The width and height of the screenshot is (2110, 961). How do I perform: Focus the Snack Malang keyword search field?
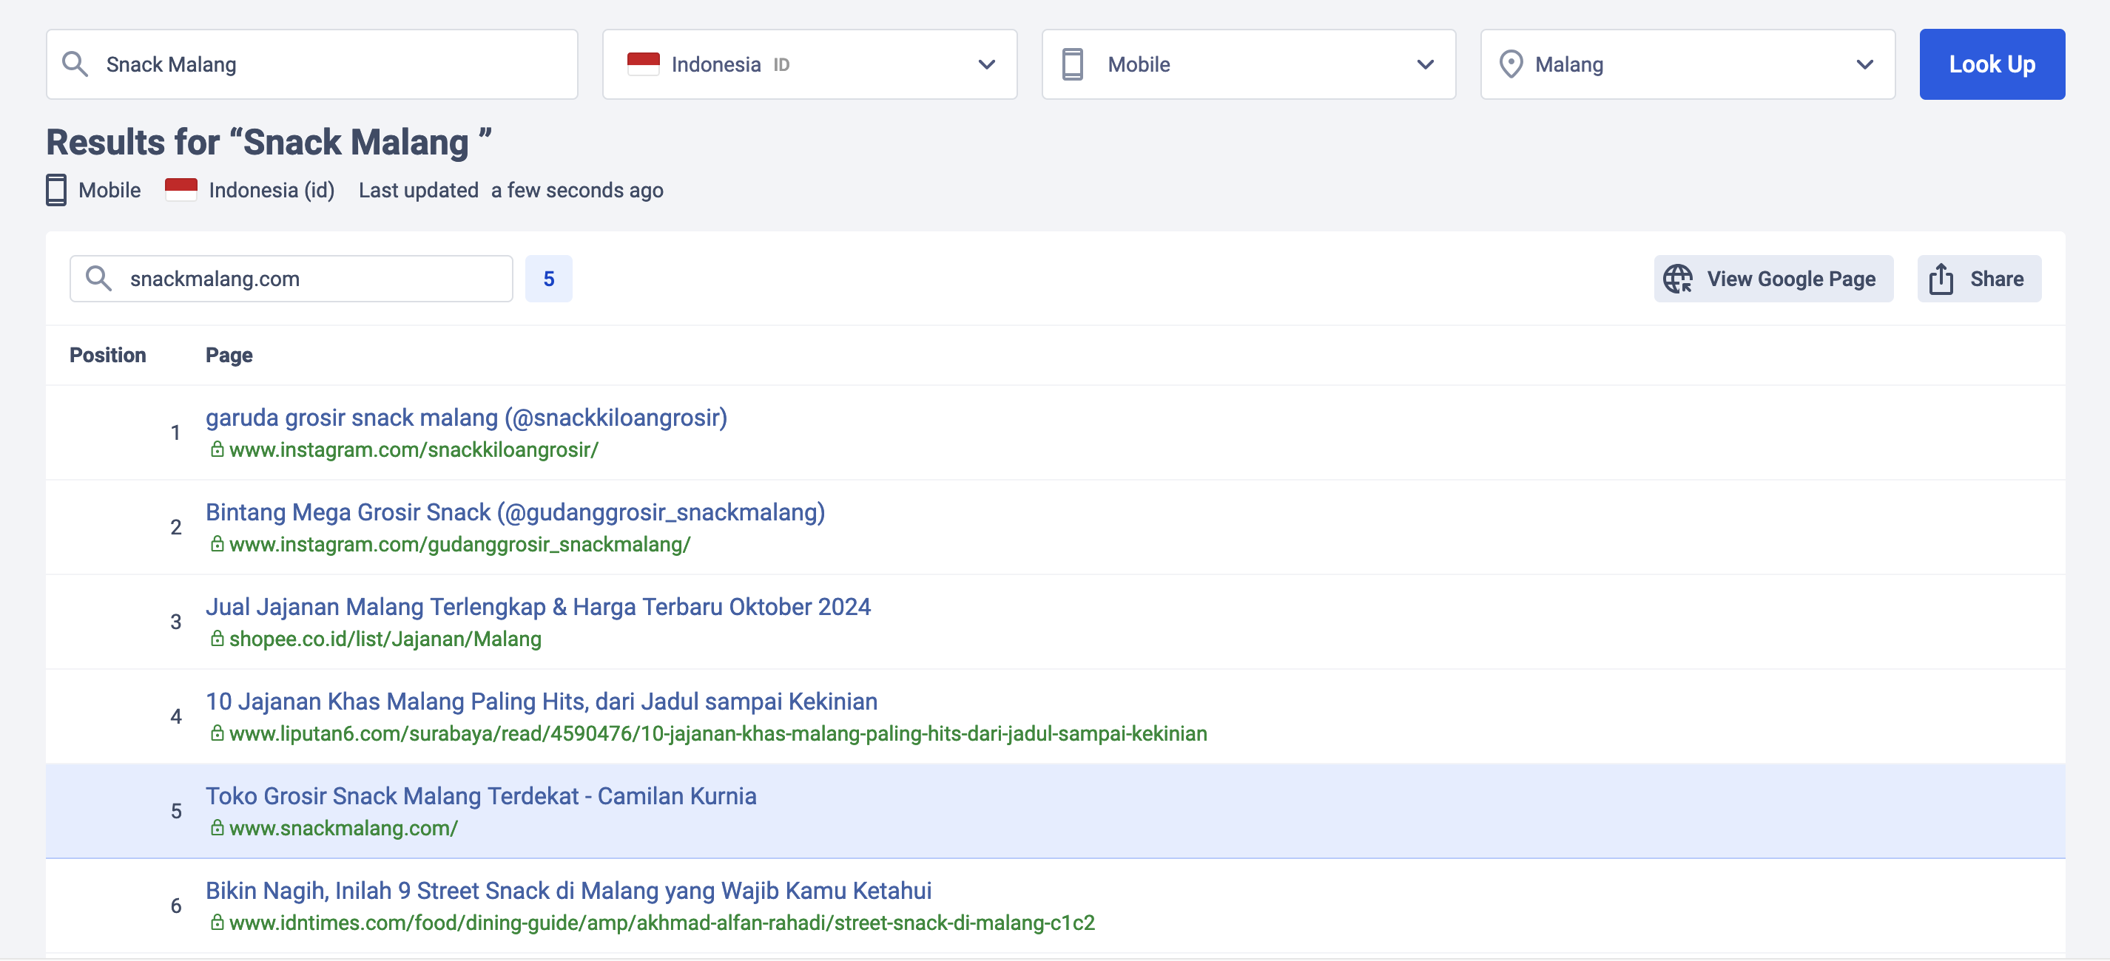pyautogui.click(x=312, y=64)
